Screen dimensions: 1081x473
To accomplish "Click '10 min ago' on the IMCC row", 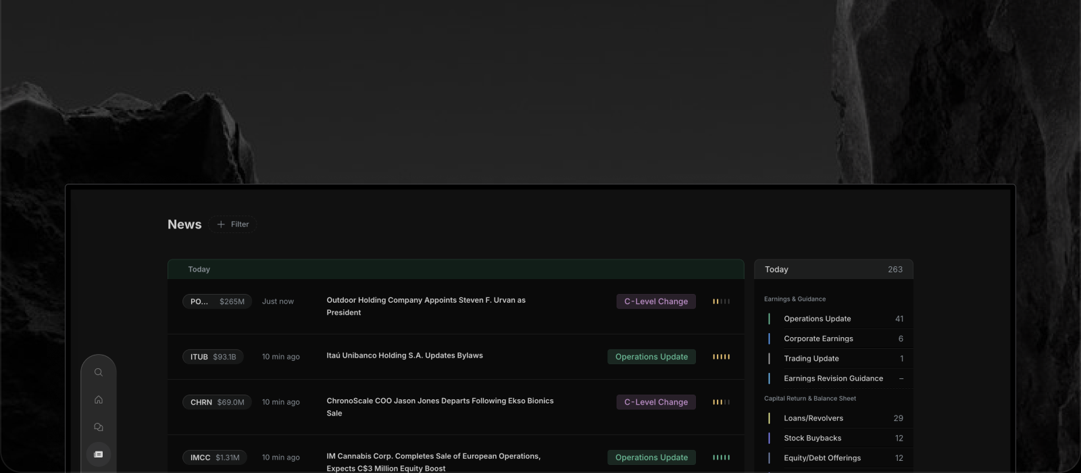I will (x=280, y=457).
